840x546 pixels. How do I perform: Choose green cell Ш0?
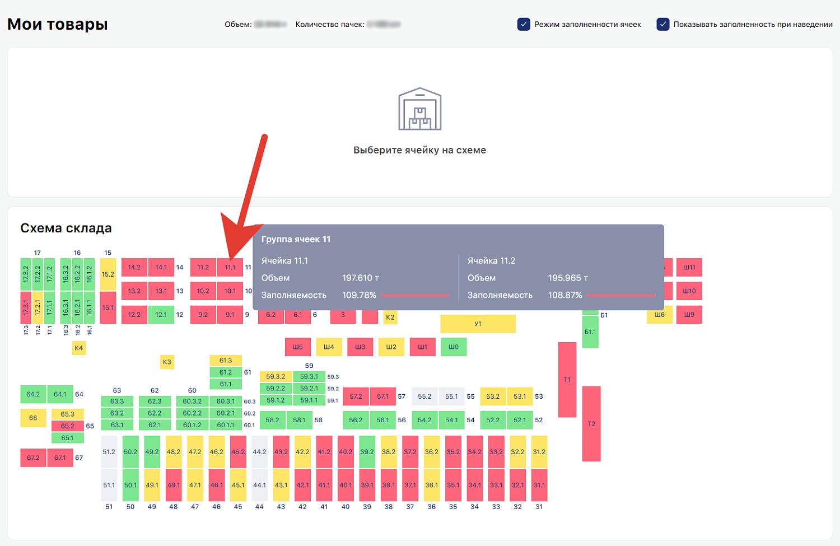point(454,347)
